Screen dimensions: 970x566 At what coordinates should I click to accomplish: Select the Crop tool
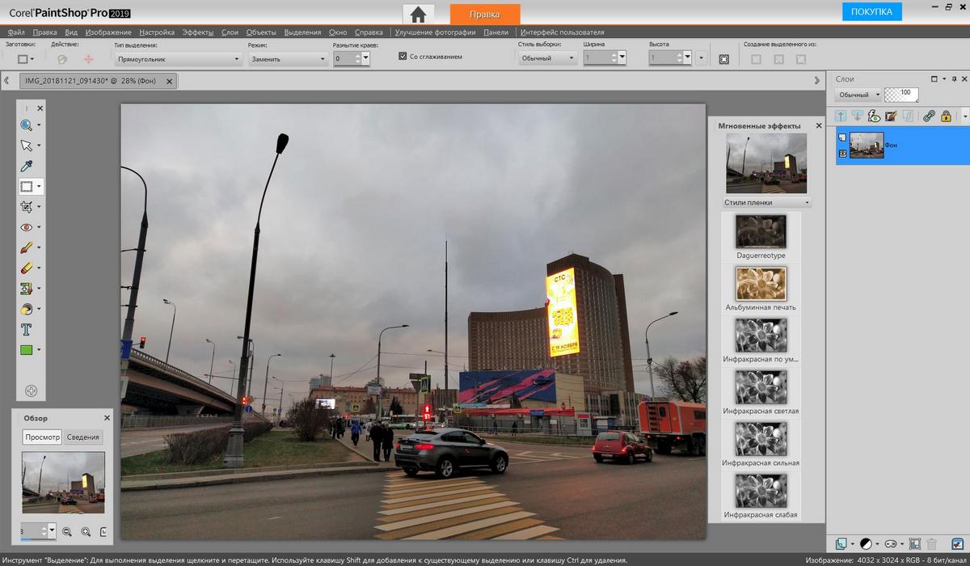click(x=27, y=206)
